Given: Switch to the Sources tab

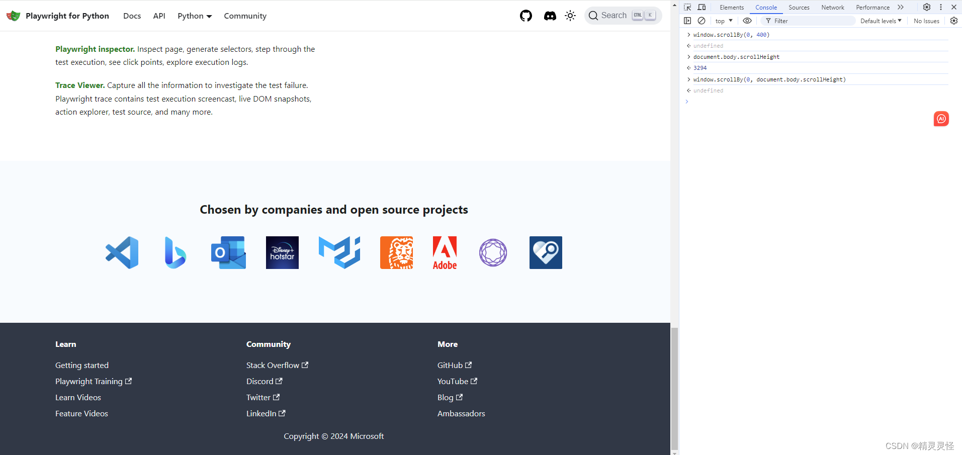Looking at the screenshot, I should [x=799, y=7].
